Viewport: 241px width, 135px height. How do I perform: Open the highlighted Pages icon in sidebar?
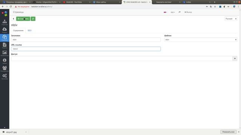click(5, 37)
